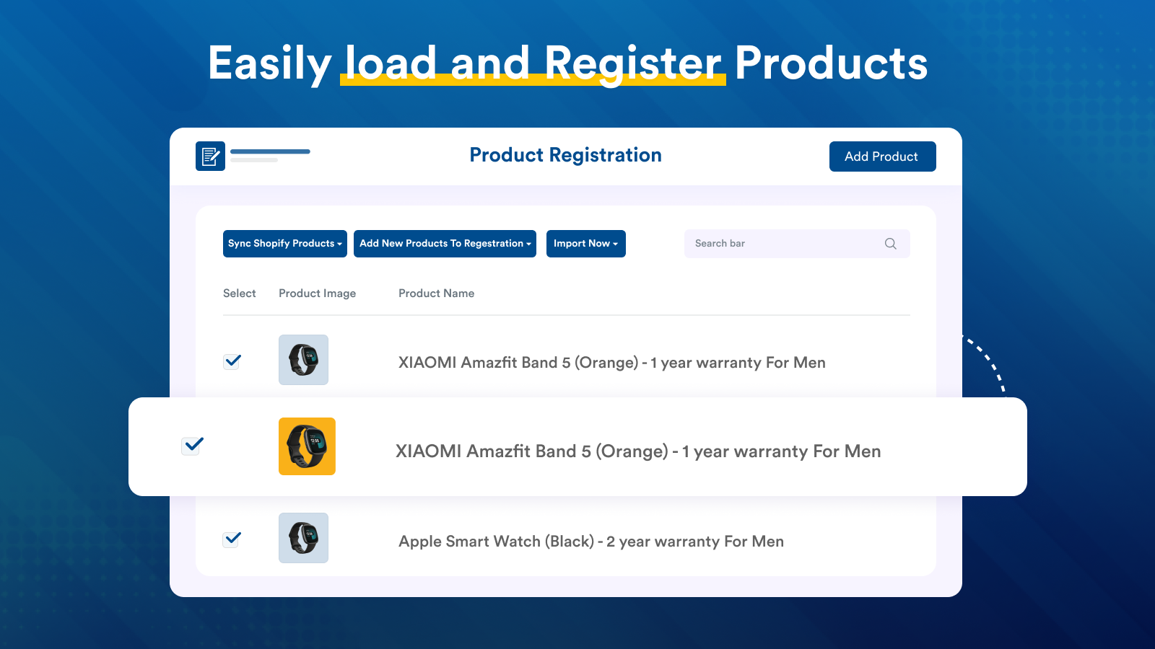Screen dimensions: 1155x649
Task: Click the first XIAOMI Amazfit Band product image
Action: tap(303, 360)
